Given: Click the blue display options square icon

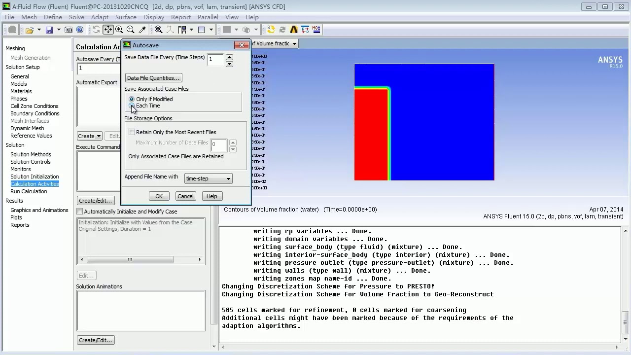Looking at the screenshot, I should (x=201, y=30).
